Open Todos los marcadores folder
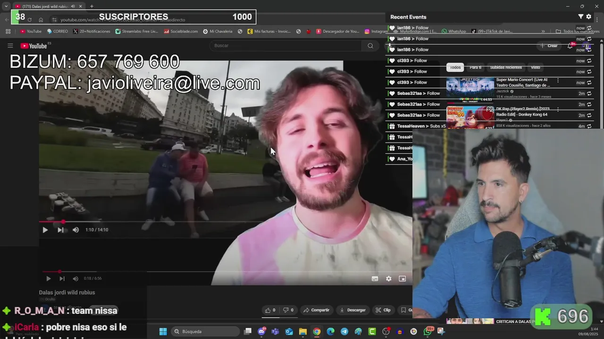Image resolution: width=604 pixels, height=339 pixels. 578,32
